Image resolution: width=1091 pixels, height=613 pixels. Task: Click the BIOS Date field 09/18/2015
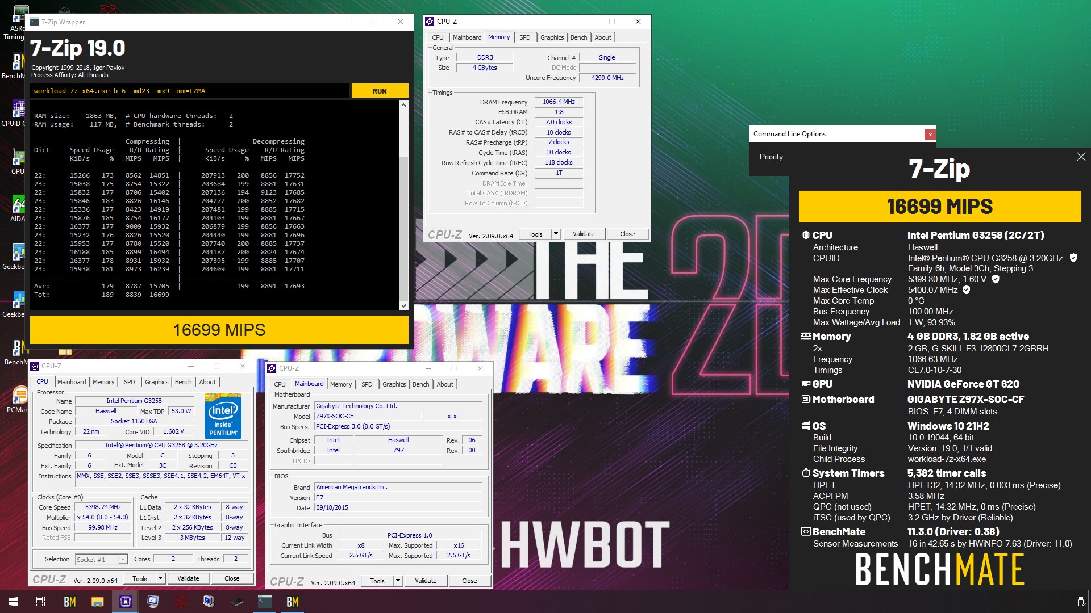(x=398, y=508)
